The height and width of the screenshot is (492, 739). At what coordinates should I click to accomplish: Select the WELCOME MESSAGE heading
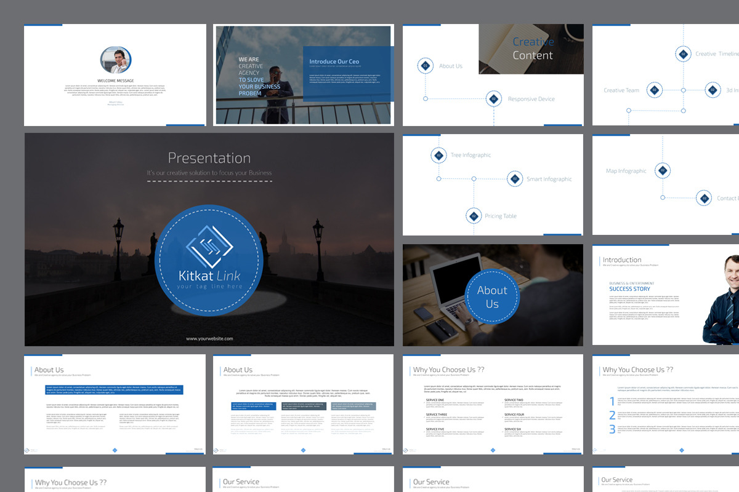(x=115, y=81)
